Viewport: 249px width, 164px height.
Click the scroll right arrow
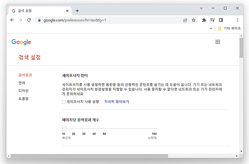pos(237,156)
